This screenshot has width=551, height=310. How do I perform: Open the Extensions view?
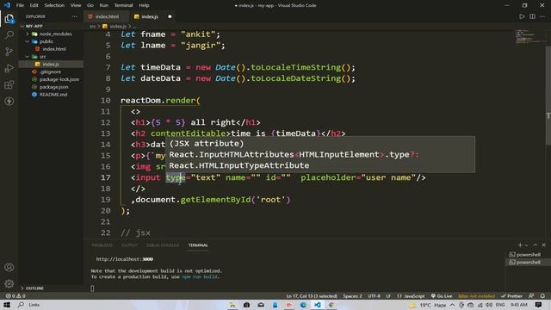(9, 84)
